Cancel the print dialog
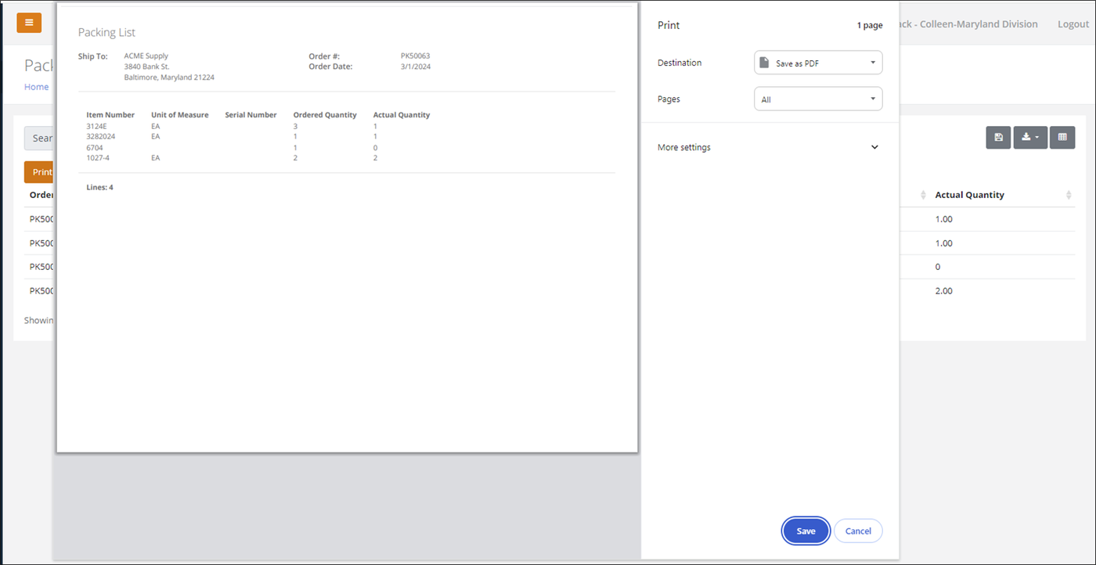1096x565 pixels. click(x=858, y=531)
